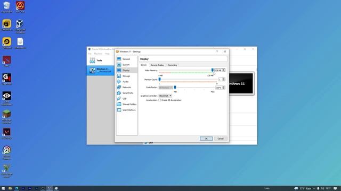This screenshot has height=191, width=341.
Task: Enable 3D Acceleration checkbox
Action: coord(160,100)
